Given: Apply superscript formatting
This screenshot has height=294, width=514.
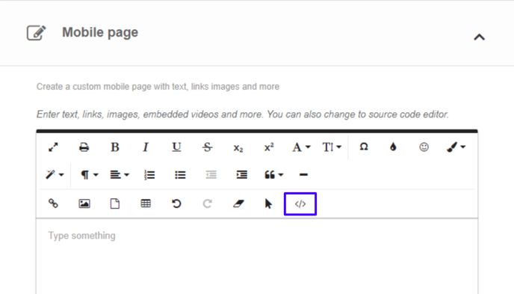Looking at the screenshot, I should pos(269,147).
